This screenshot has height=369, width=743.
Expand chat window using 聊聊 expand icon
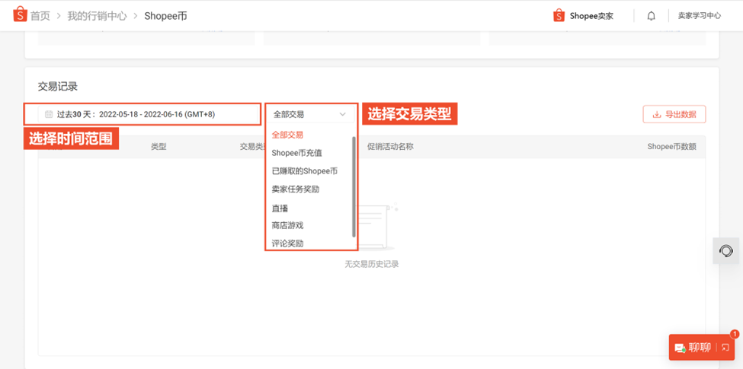coord(725,348)
